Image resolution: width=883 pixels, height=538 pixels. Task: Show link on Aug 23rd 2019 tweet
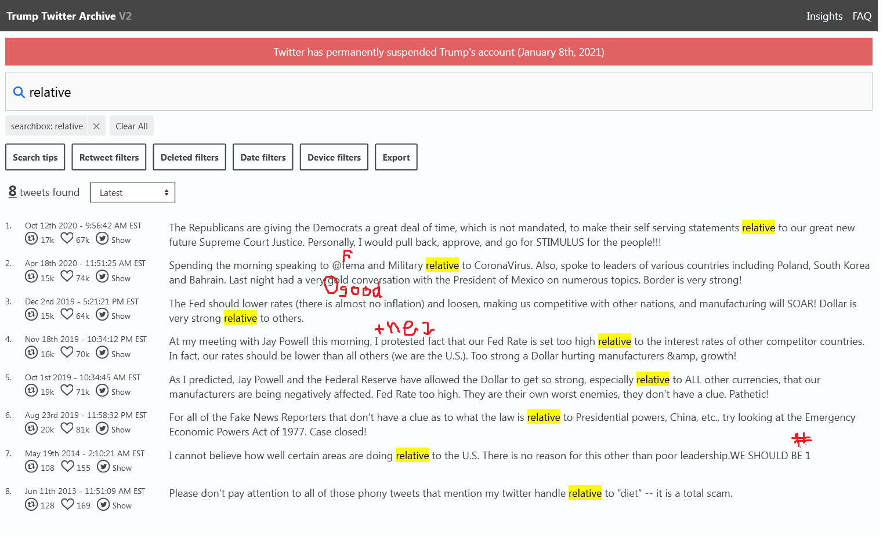tap(121, 430)
